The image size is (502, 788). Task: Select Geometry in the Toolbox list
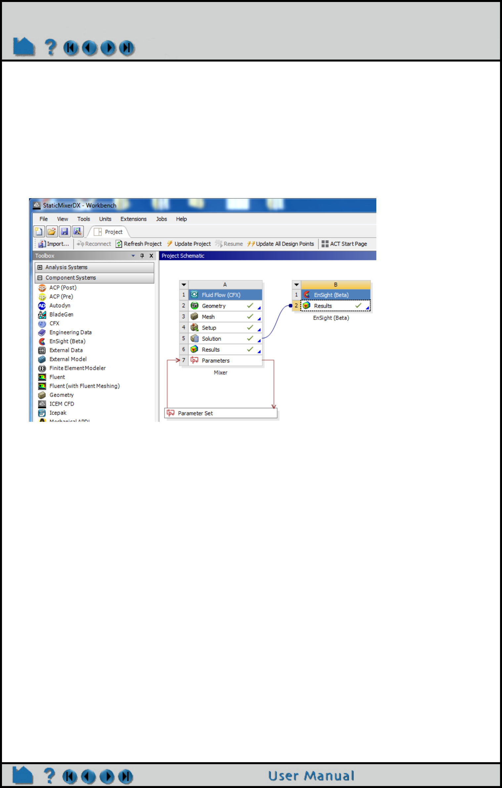pos(62,395)
